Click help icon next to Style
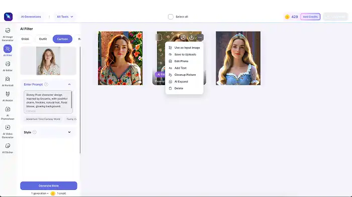Image resolution: width=352 pixels, height=197 pixels. pyautogui.click(x=34, y=132)
